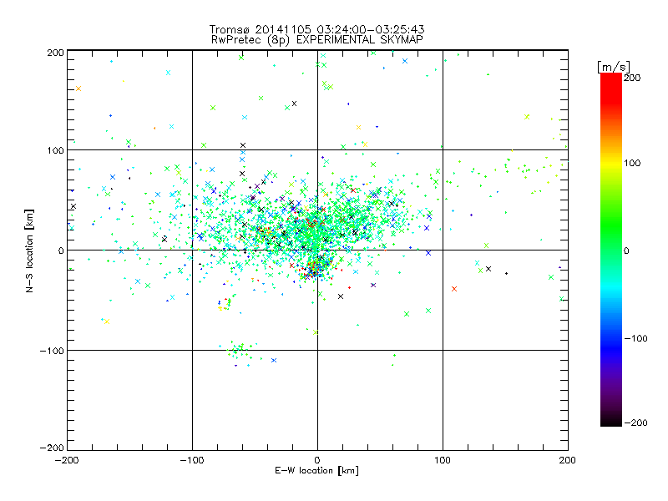Click the title line "Tromsø 20141105 03:24:00-03:25:43"
The height and width of the screenshot is (501, 668).
click(x=316, y=29)
